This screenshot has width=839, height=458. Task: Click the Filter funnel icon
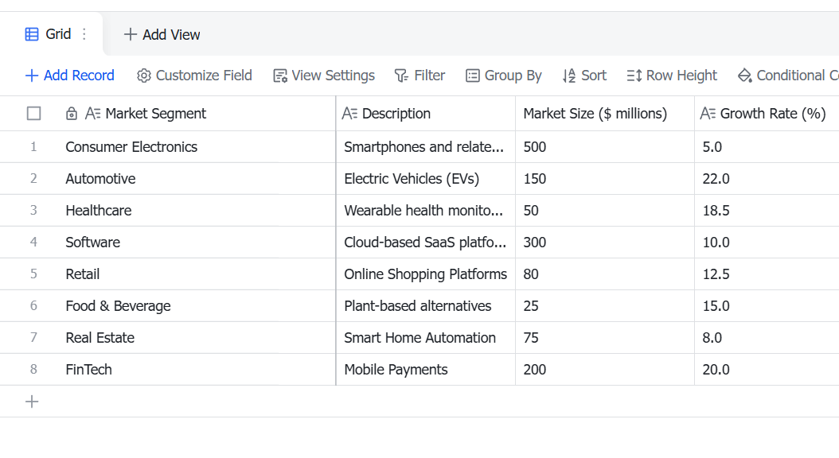point(401,76)
